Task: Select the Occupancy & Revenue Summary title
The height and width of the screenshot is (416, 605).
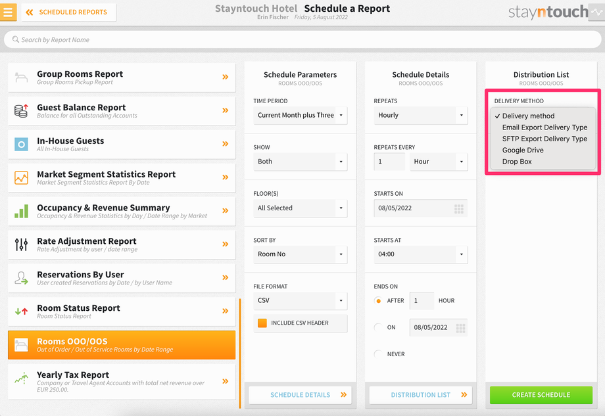Action: pyautogui.click(x=103, y=208)
